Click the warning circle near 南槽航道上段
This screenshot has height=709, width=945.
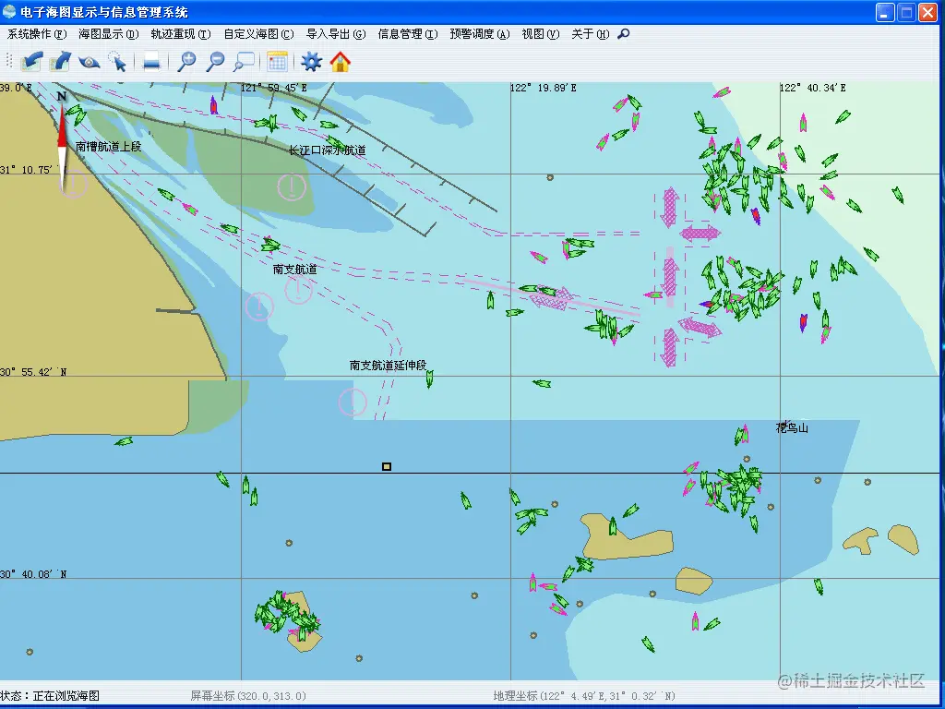pyautogui.click(x=74, y=183)
